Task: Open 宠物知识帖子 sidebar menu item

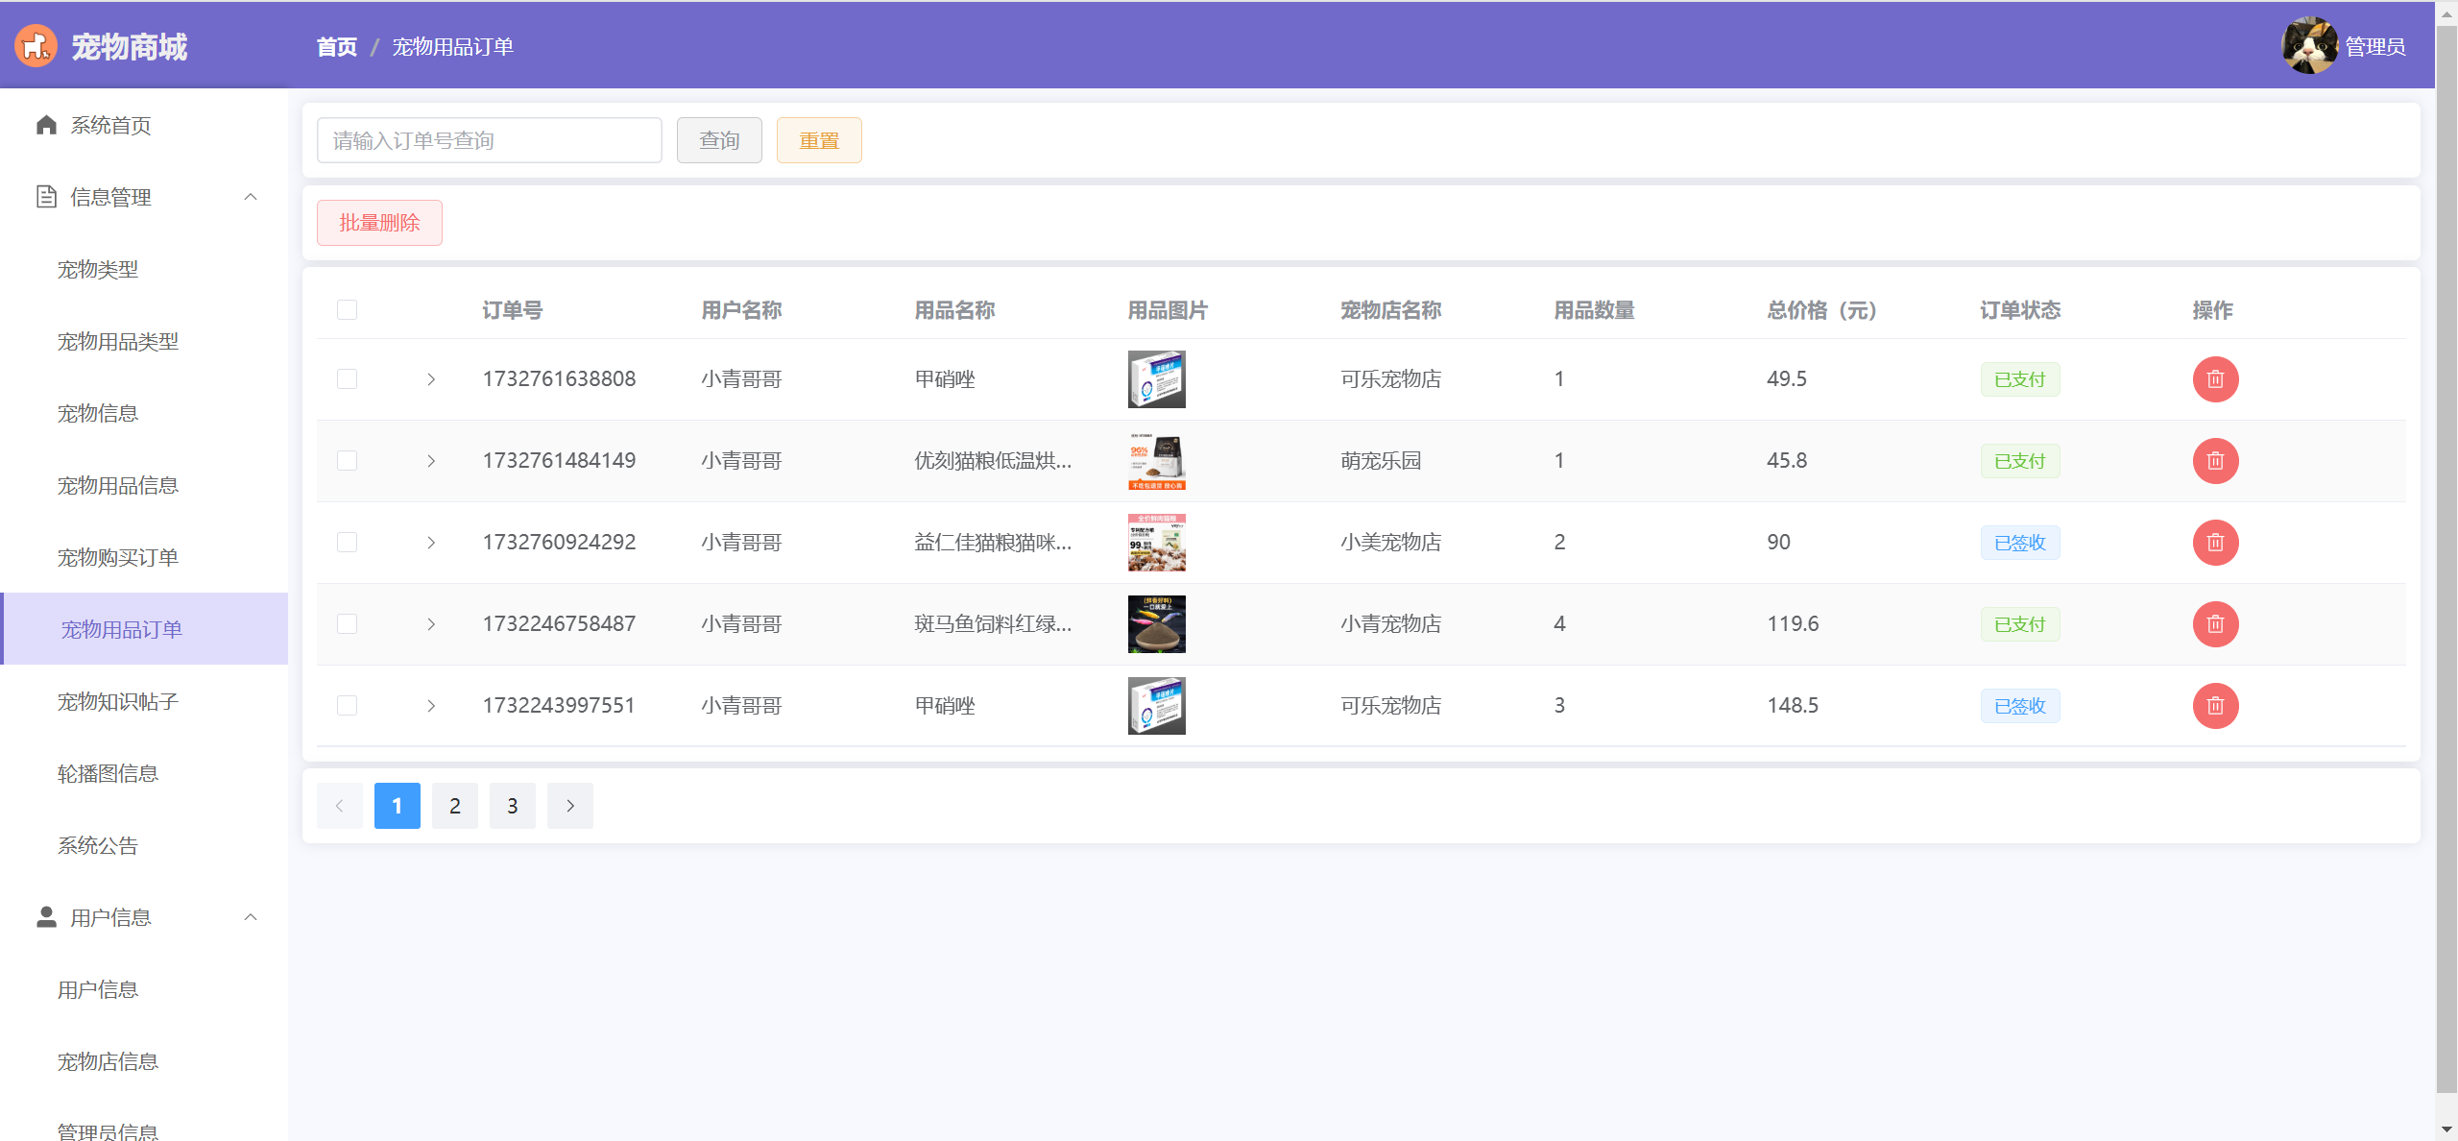Action: click(118, 701)
